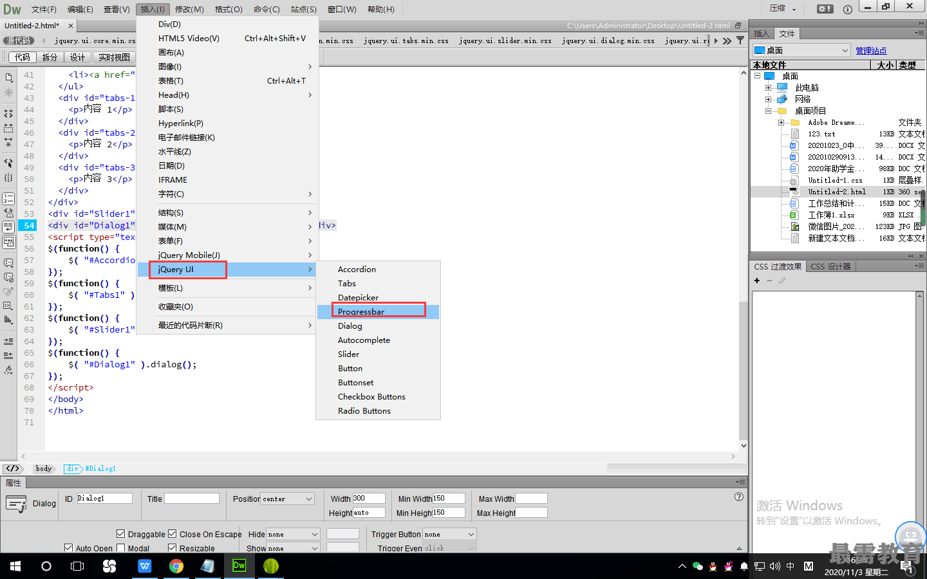The height and width of the screenshot is (579, 927).
Task: Switch to 拆分 split view
Action: 50,57
